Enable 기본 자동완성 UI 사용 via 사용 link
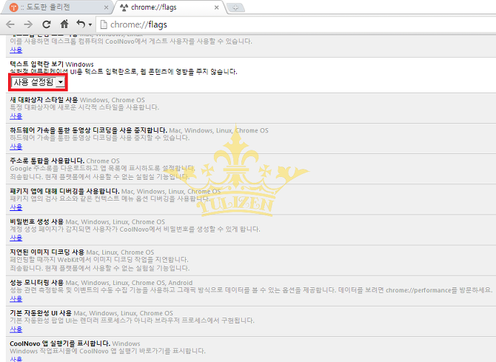 [x=16, y=329]
